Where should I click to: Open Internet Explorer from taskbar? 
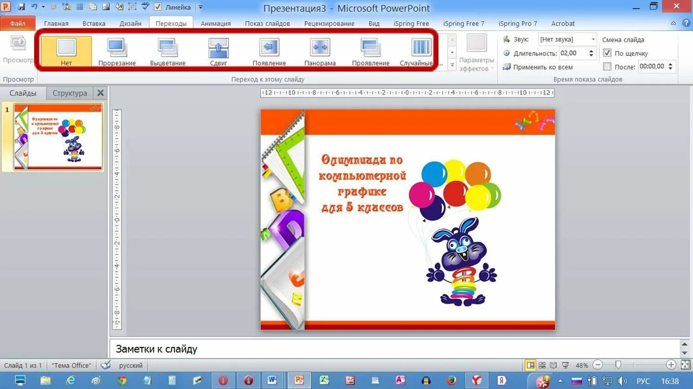click(71, 380)
